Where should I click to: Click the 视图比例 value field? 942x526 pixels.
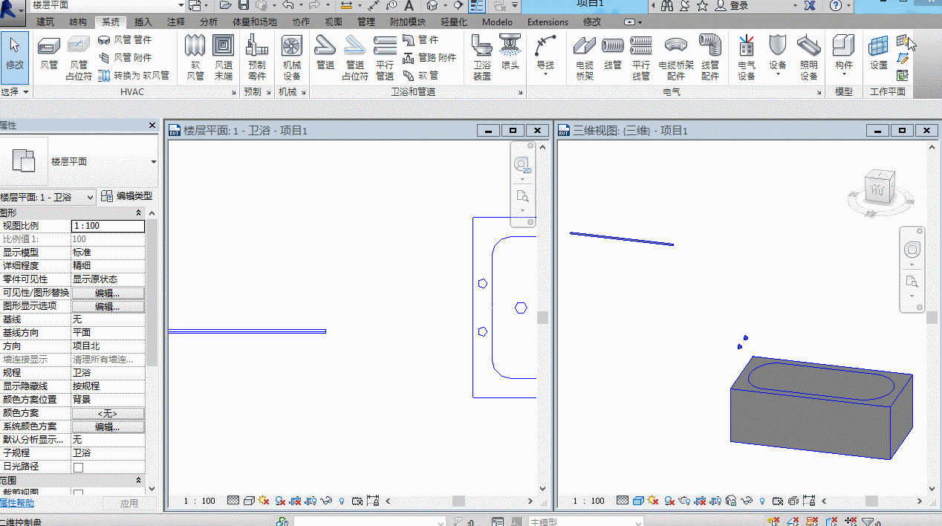coord(108,226)
